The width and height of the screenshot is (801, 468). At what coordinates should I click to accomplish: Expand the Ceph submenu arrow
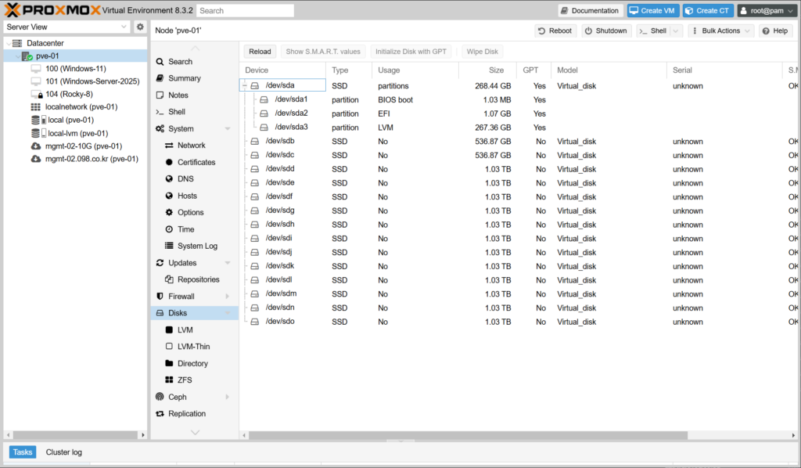click(228, 398)
